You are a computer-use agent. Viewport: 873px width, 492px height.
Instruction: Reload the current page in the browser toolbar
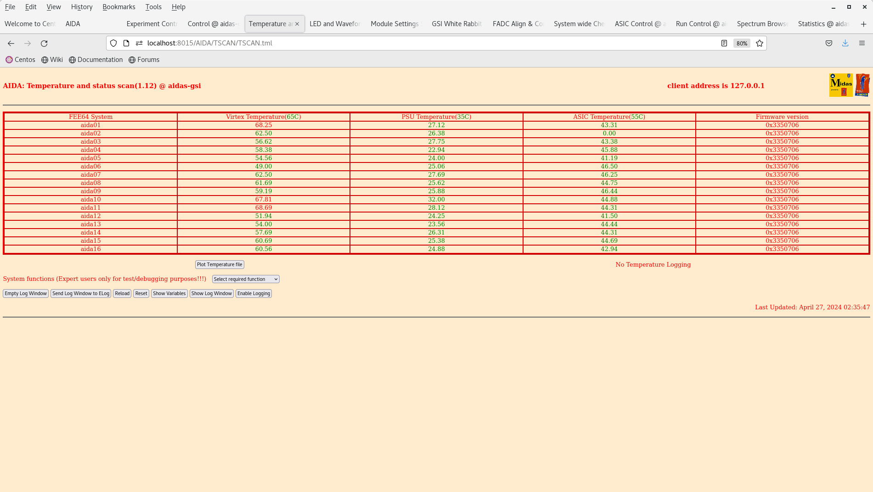[x=44, y=43]
